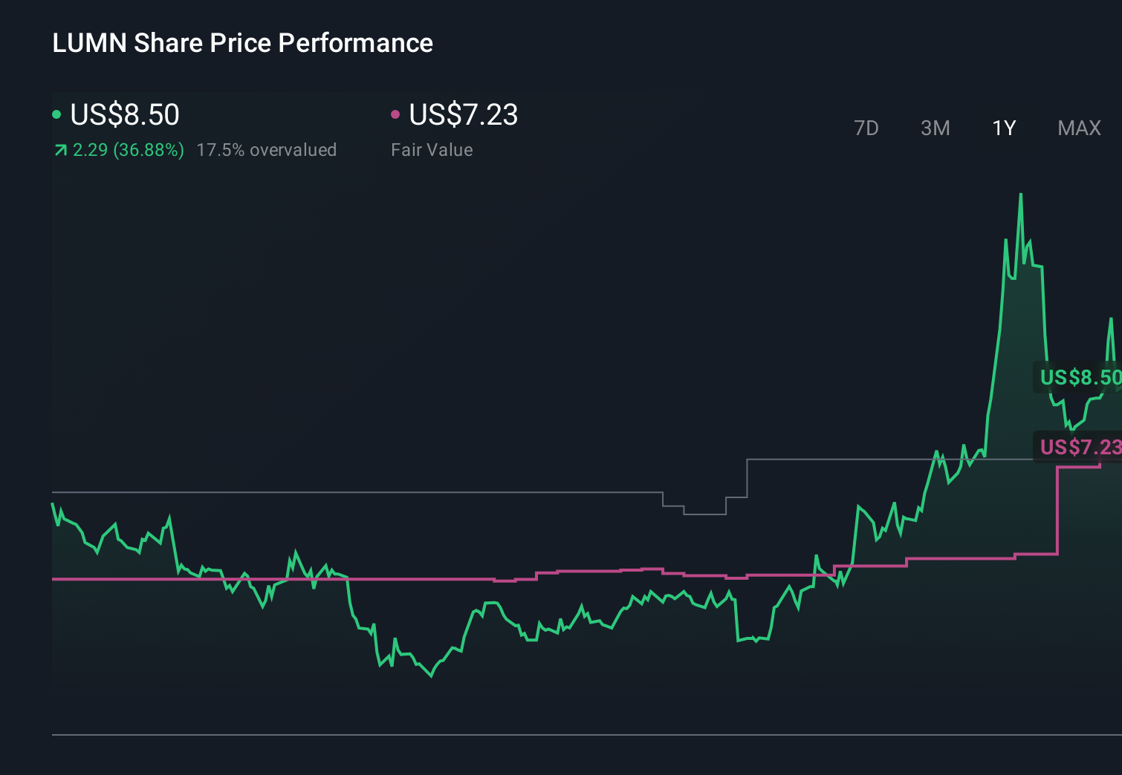Click the green current price legend dot
Screen dimensions: 1122x775
point(57,114)
